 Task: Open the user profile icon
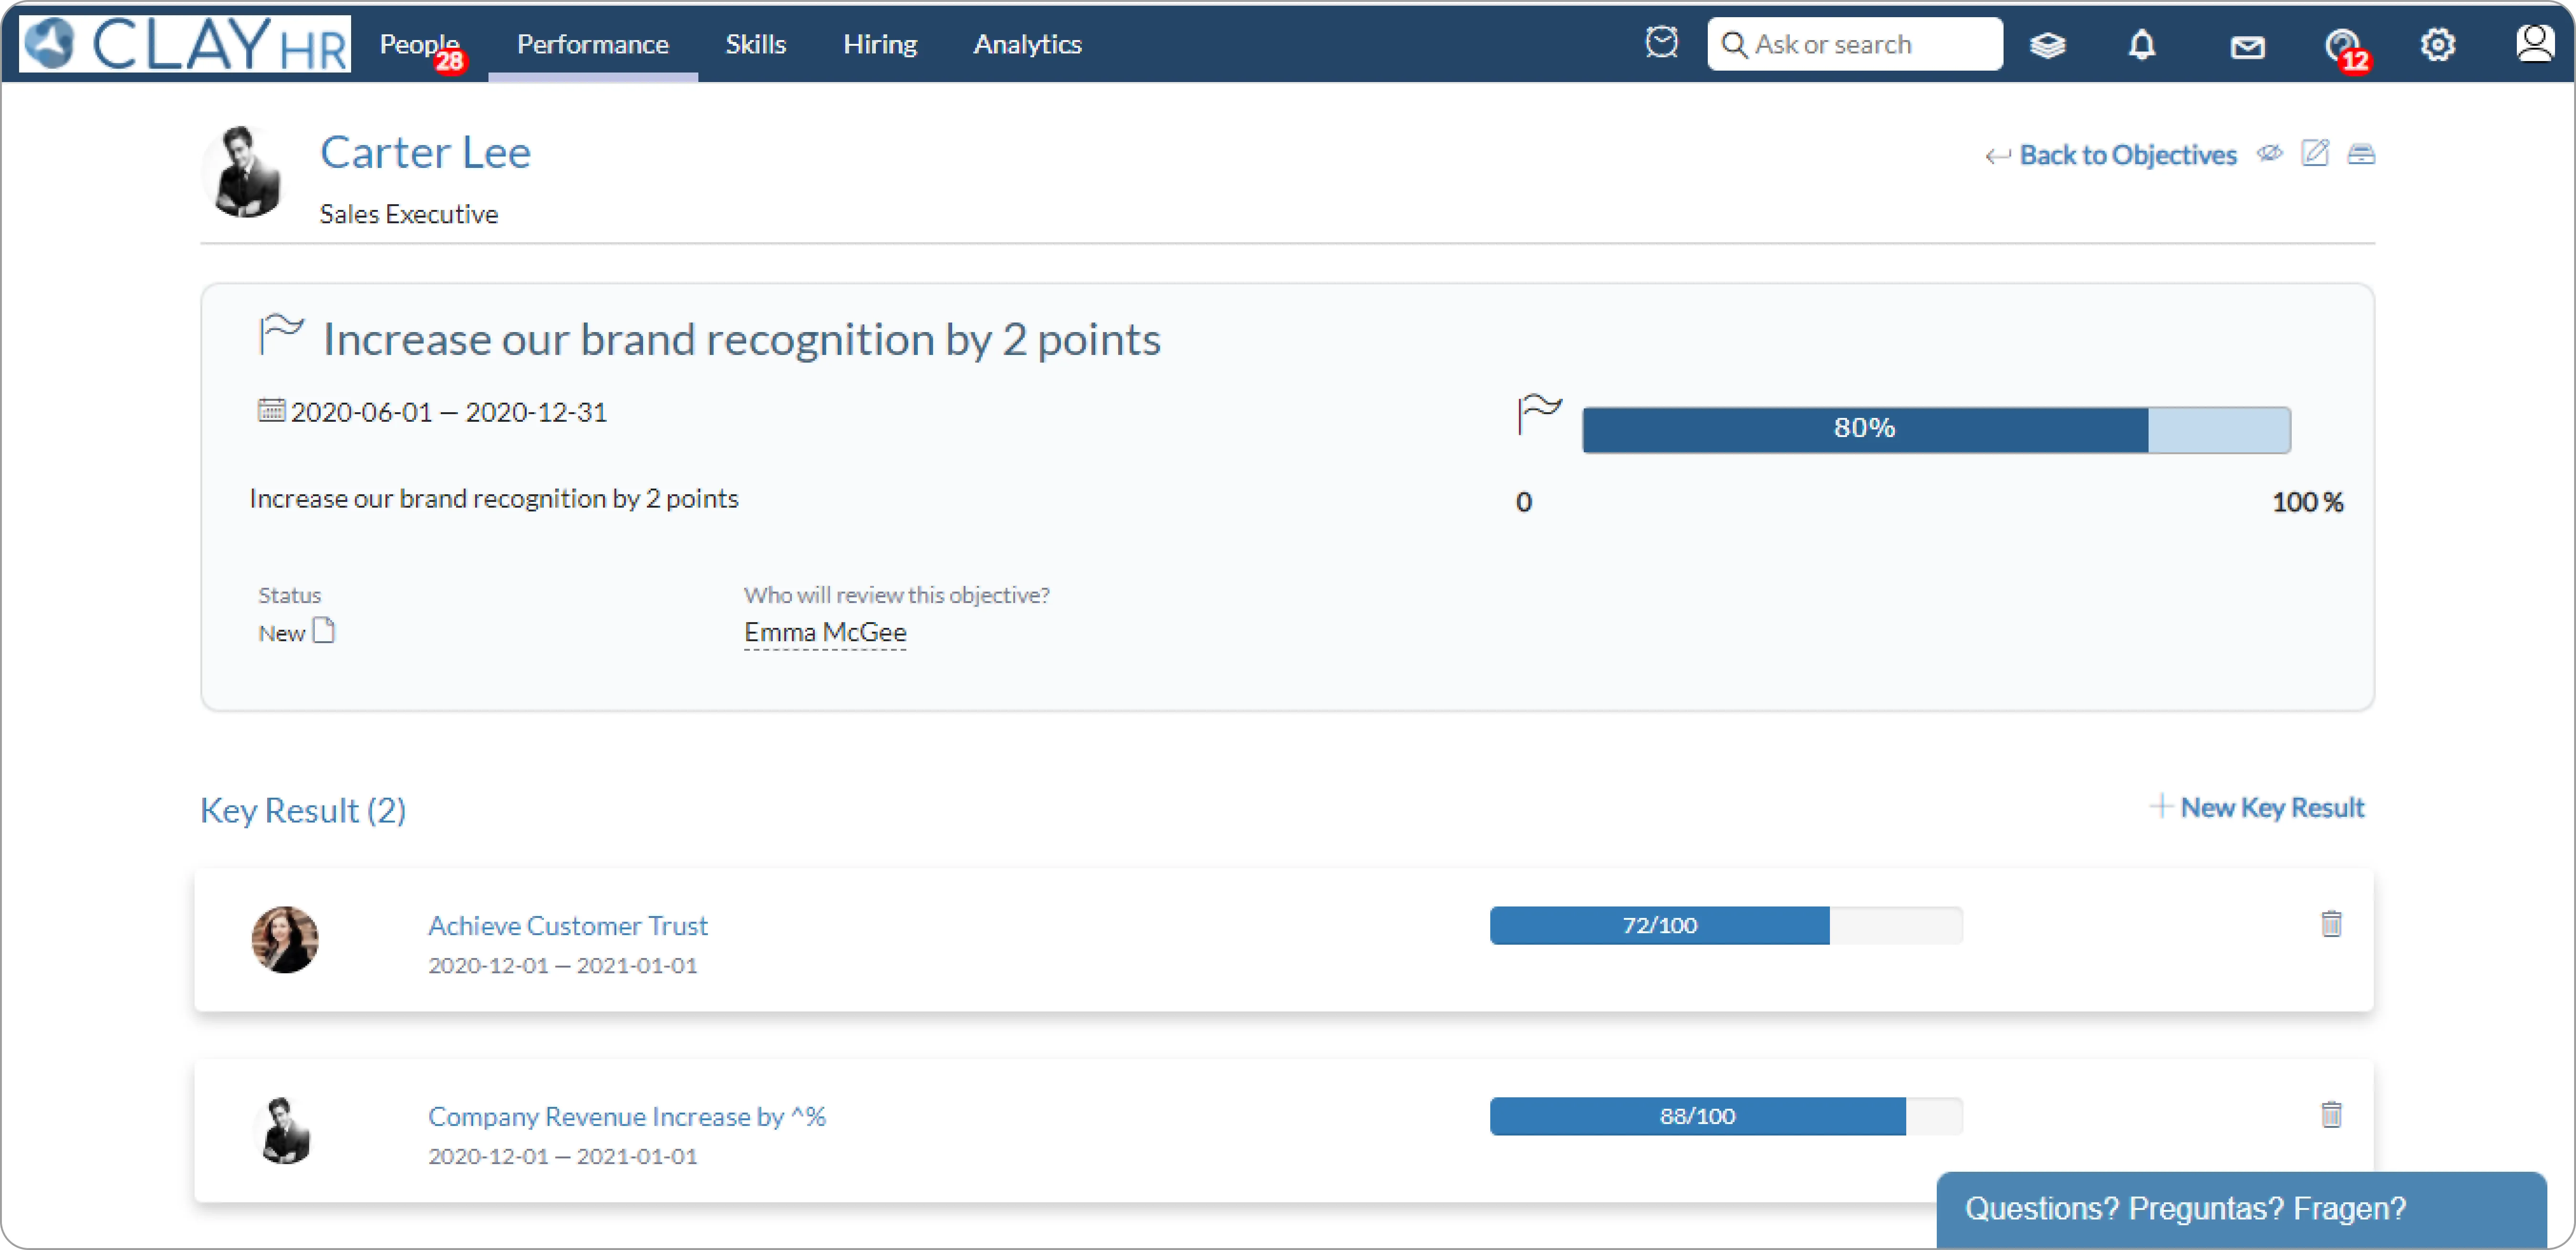tap(2534, 43)
